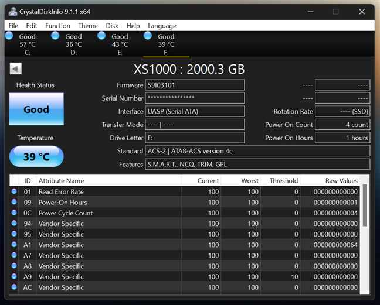Select the Read Error Rate attribute name
The image size is (380, 305).
[61, 191]
